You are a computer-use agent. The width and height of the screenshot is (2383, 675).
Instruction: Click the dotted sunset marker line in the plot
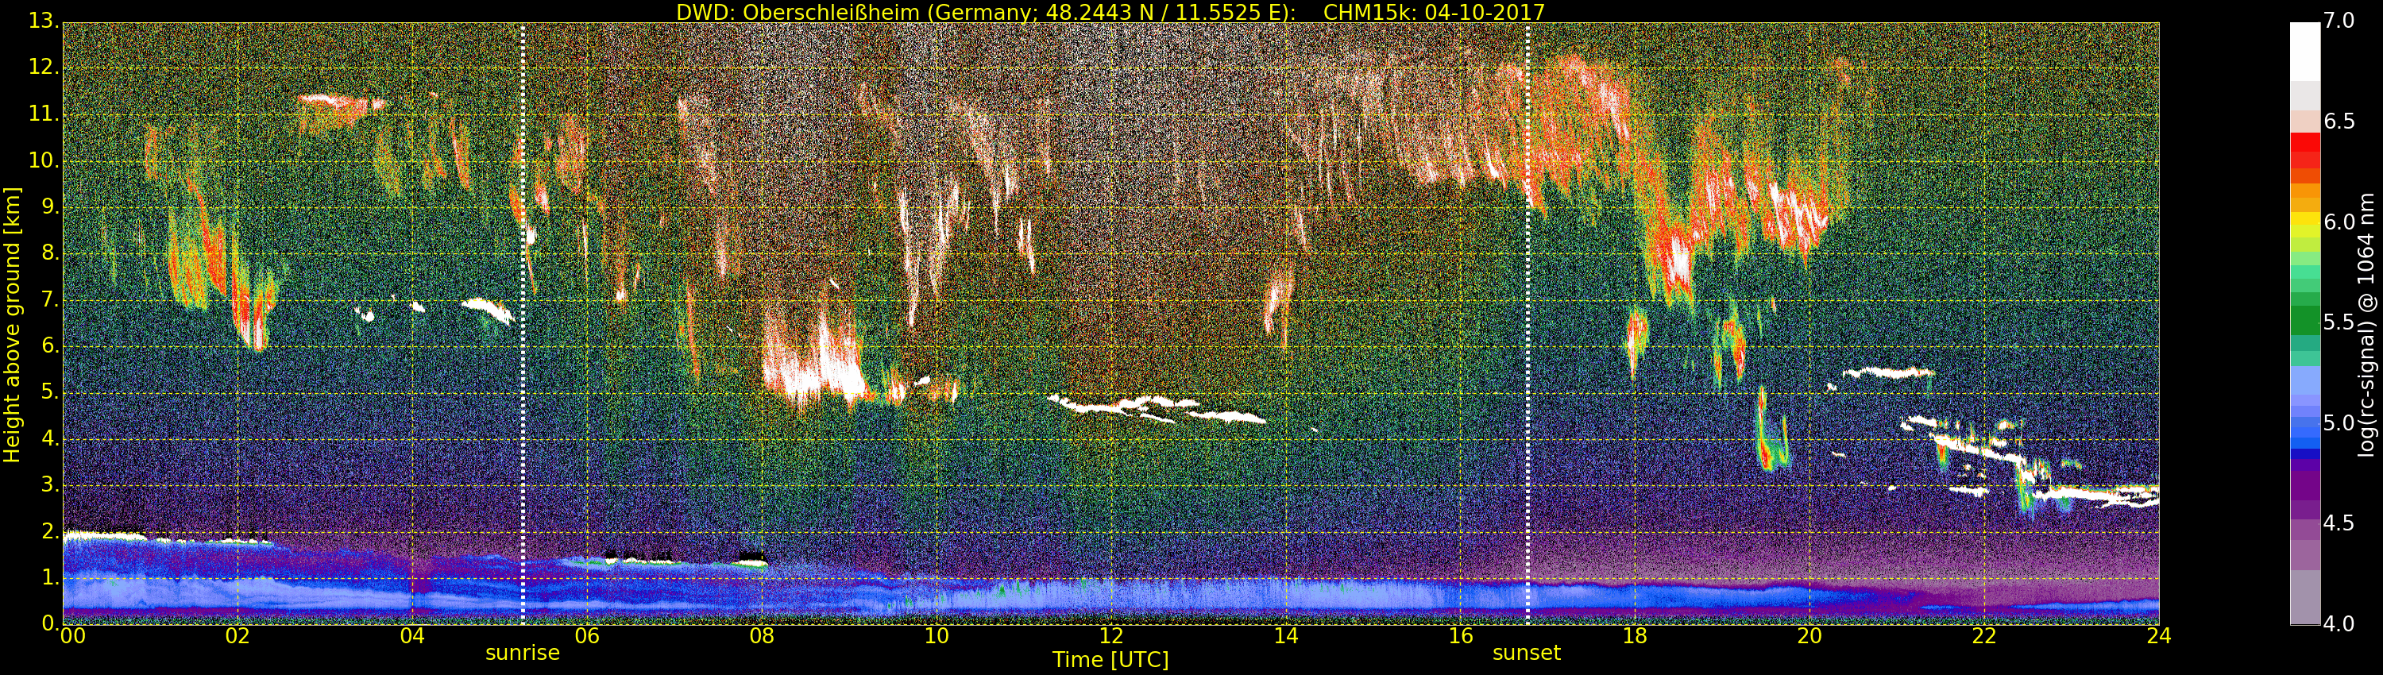(1528, 324)
